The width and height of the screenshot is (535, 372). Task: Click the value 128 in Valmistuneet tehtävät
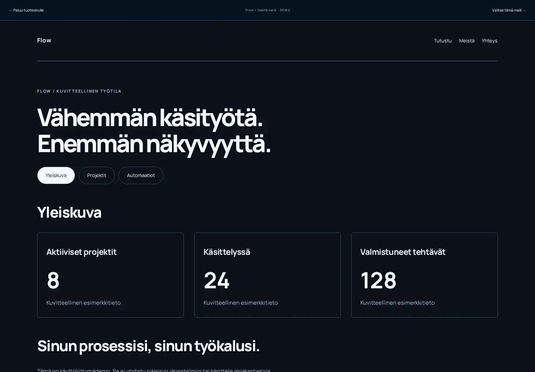378,280
